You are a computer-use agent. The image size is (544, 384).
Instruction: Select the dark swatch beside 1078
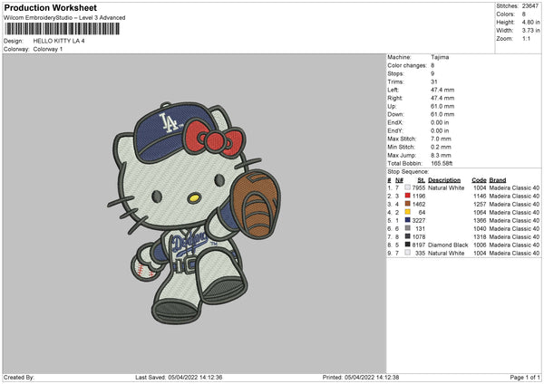coord(408,236)
